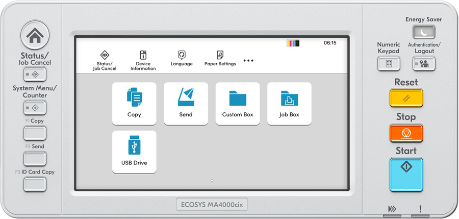This screenshot has width=459, height=219.
Task: Open the USB Drive tile
Action: coord(134,152)
